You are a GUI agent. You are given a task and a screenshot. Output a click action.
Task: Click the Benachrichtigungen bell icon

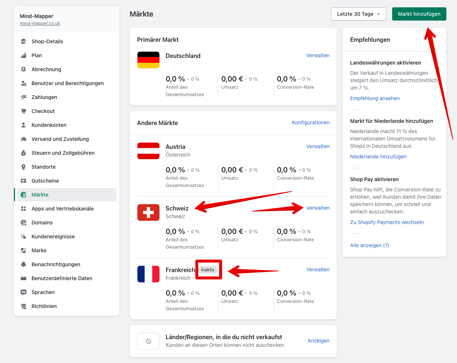[23, 264]
